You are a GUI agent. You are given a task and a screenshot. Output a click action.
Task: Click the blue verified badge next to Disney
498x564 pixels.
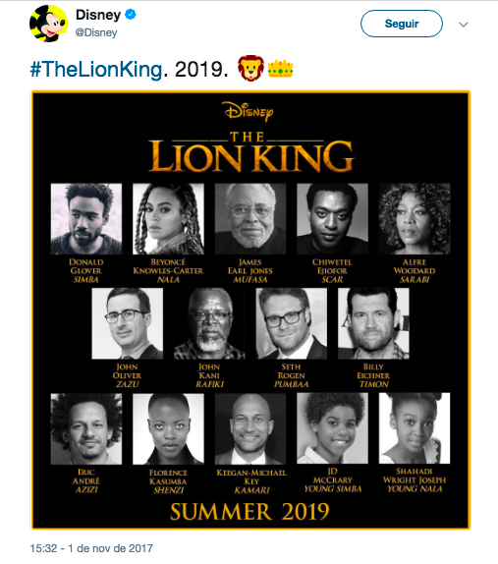pos(131,15)
